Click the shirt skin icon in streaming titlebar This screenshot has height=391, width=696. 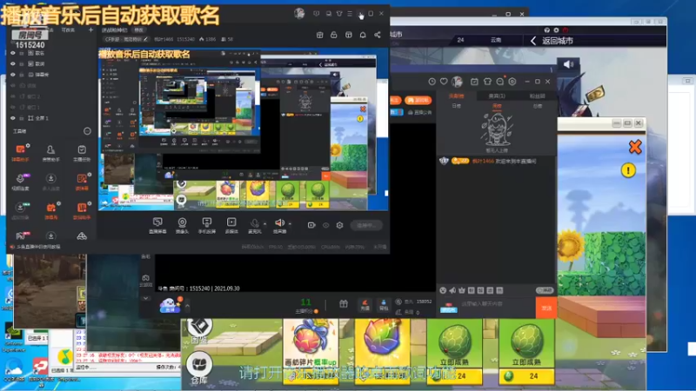click(339, 14)
